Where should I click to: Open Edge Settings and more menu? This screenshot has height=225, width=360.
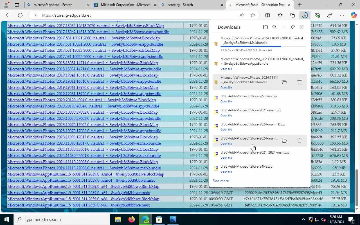342,15
